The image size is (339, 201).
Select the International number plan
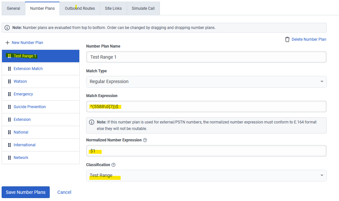[x=24, y=145]
